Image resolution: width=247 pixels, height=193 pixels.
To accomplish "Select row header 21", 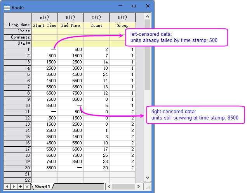I will [17, 174].
